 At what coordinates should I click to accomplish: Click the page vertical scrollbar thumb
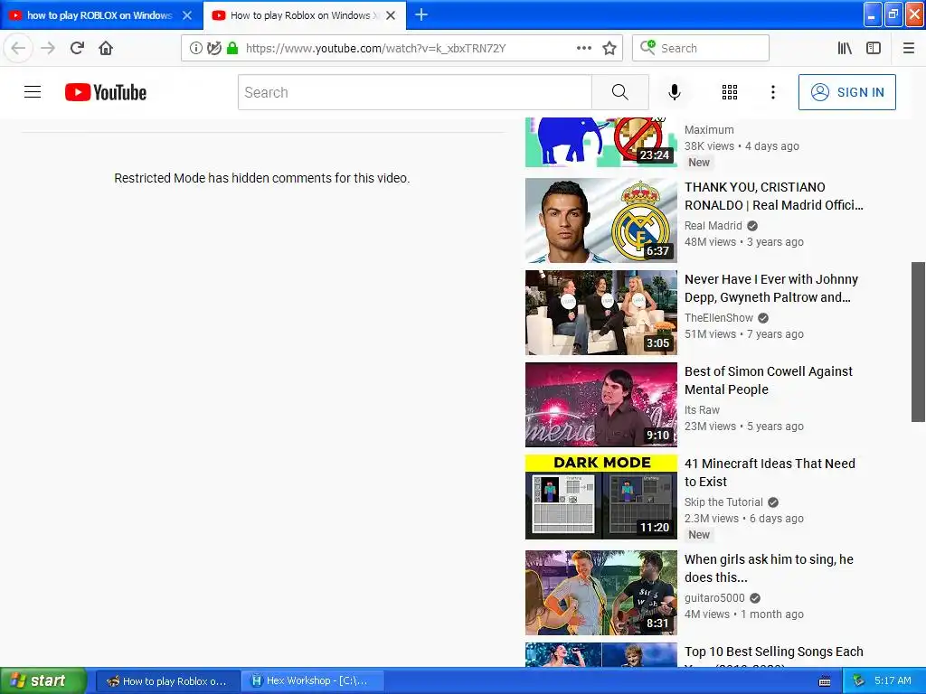click(918, 342)
